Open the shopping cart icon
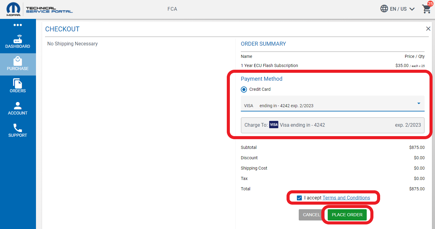The image size is (435, 229). pyautogui.click(x=427, y=9)
